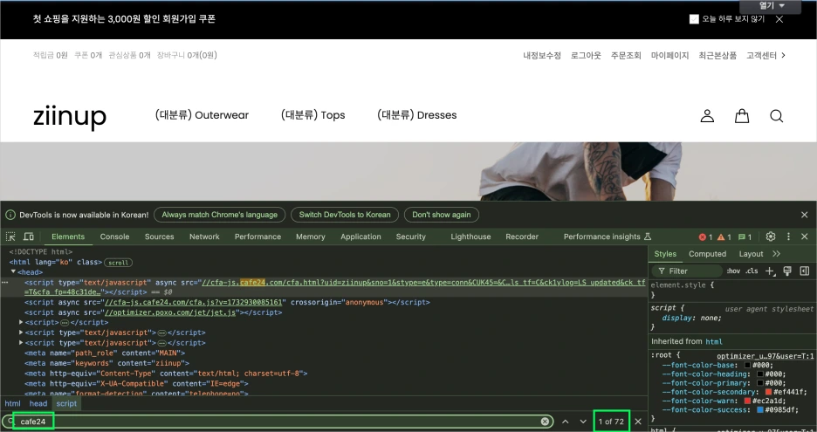Open the user account icon in site header
Image resolution: width=817 pixels, height=432 pixels.
(707, 116)
